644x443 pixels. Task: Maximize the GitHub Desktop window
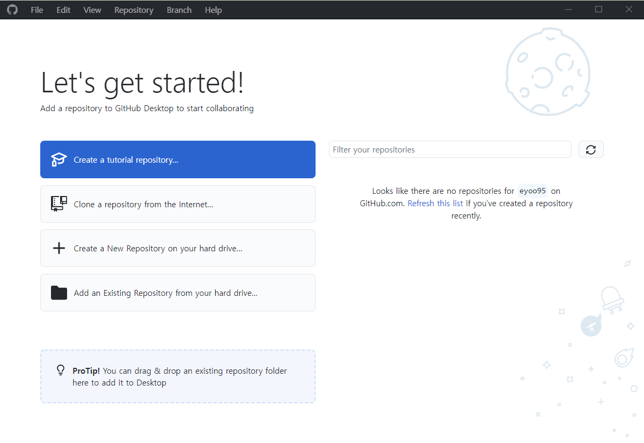click(x=599, y=10)
